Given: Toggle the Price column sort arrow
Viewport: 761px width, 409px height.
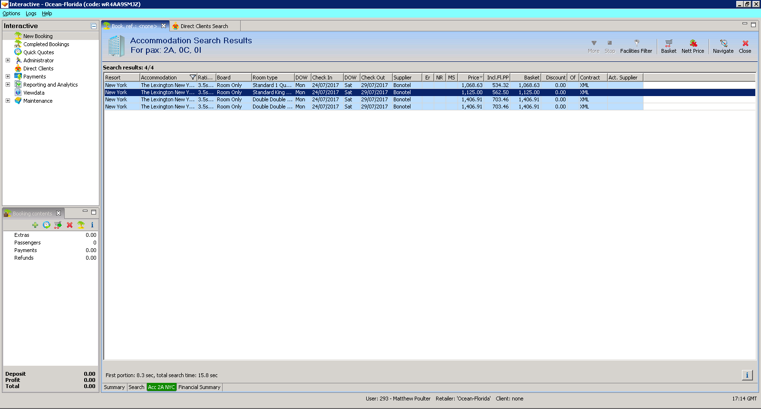Looking at the screenshot, I should (481, 78).
